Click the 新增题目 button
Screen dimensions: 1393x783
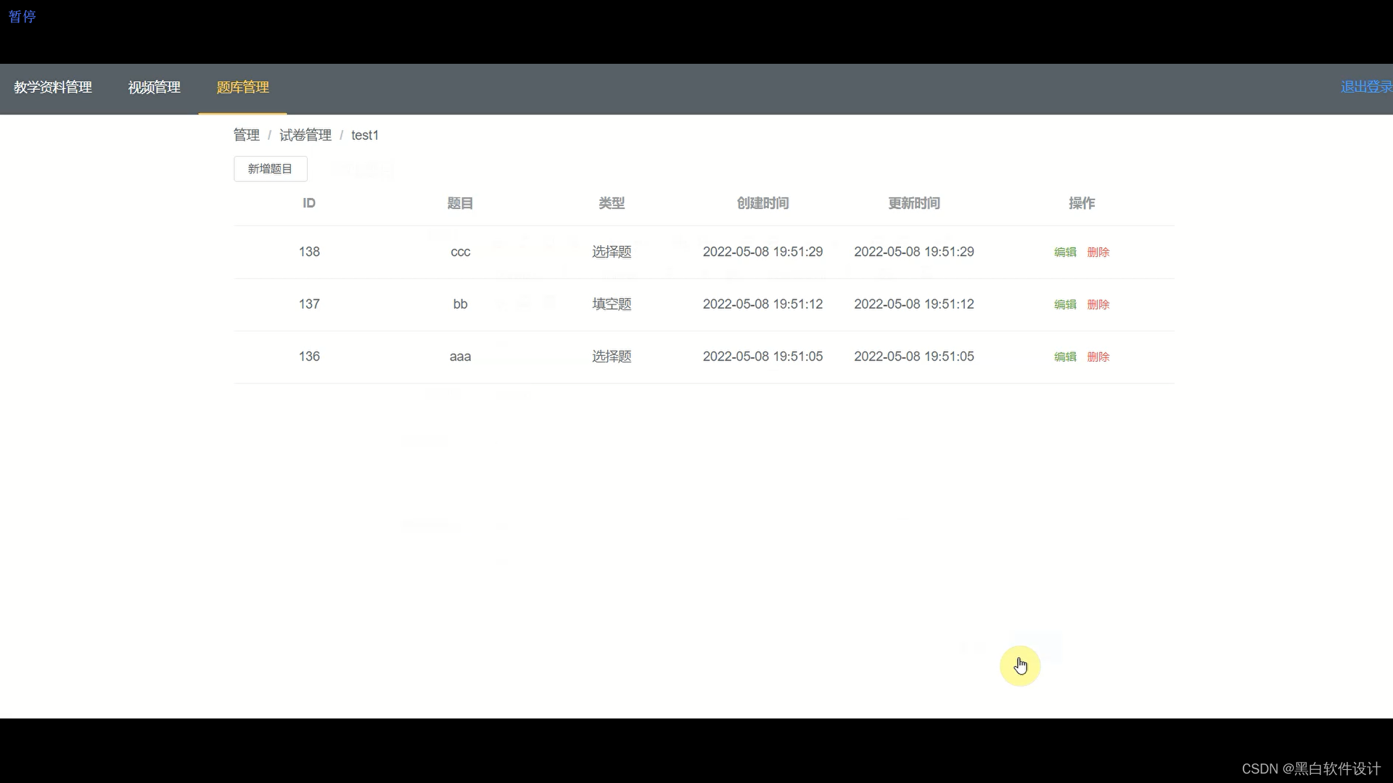pos(271,169)
